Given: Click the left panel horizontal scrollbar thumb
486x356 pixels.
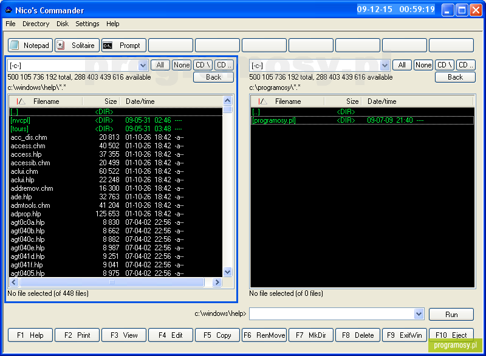Looking at the screenshot, I should pyautogui.click(x=112, y=282).
